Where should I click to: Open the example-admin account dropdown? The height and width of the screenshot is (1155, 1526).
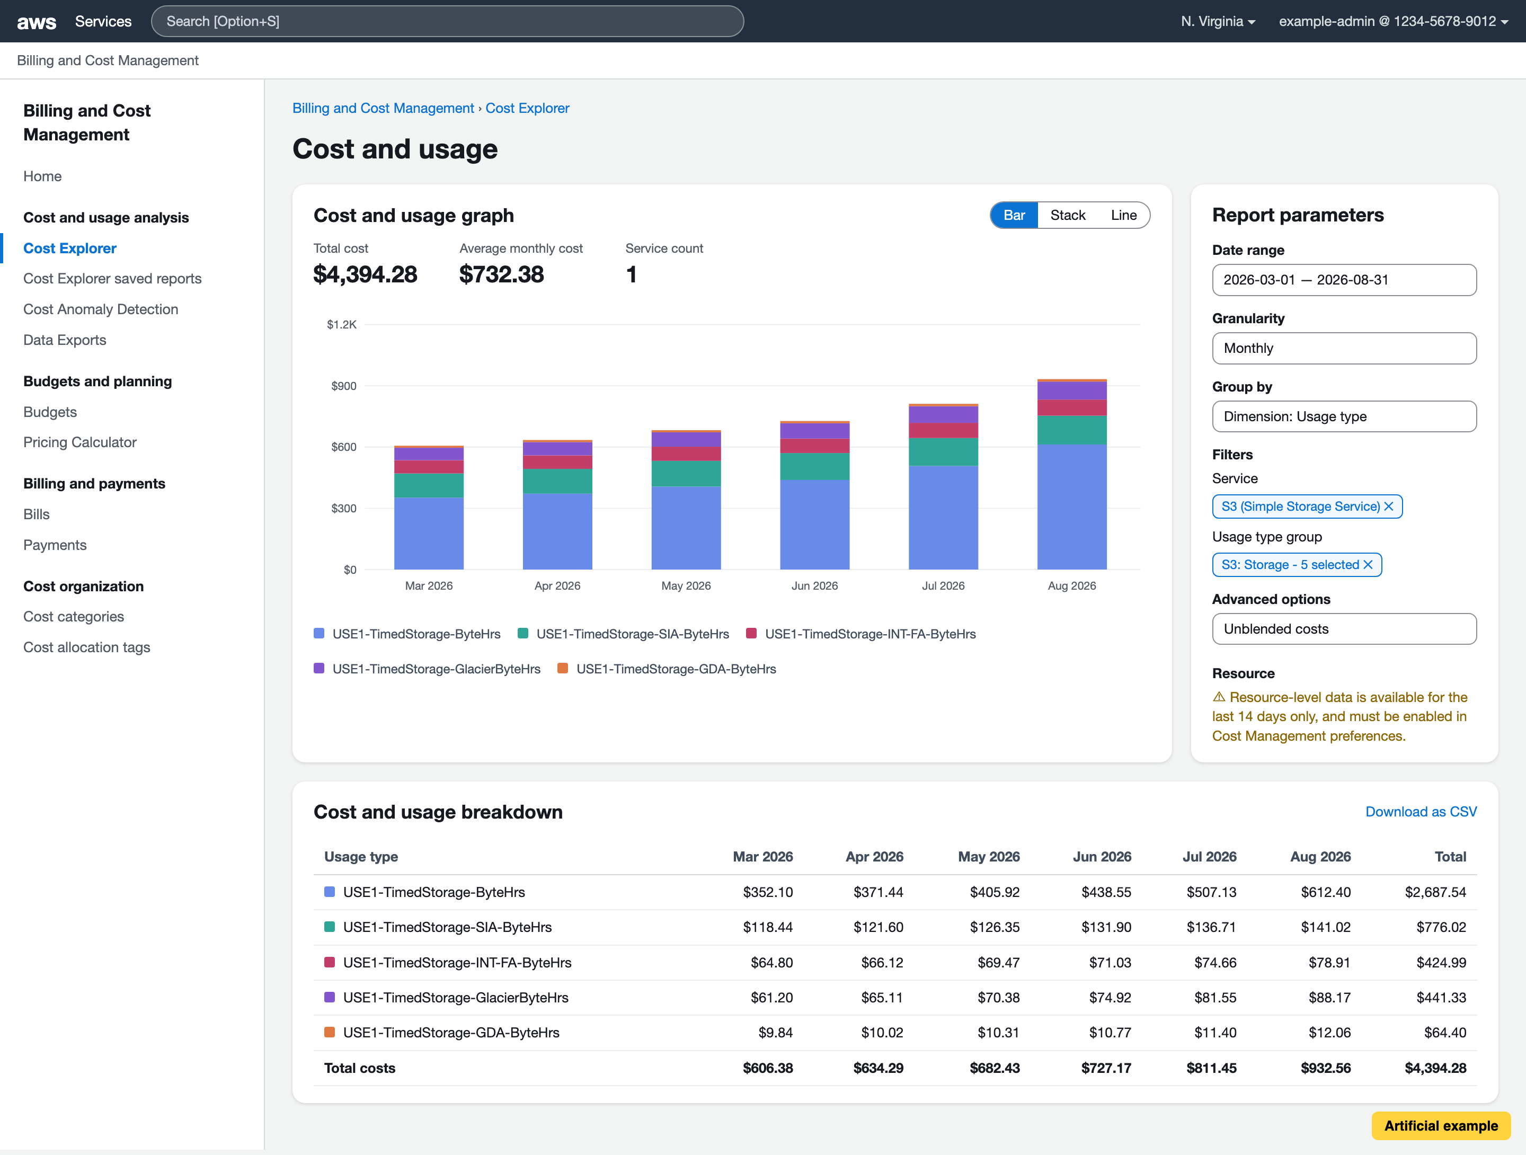click(x=1394, y=21)
